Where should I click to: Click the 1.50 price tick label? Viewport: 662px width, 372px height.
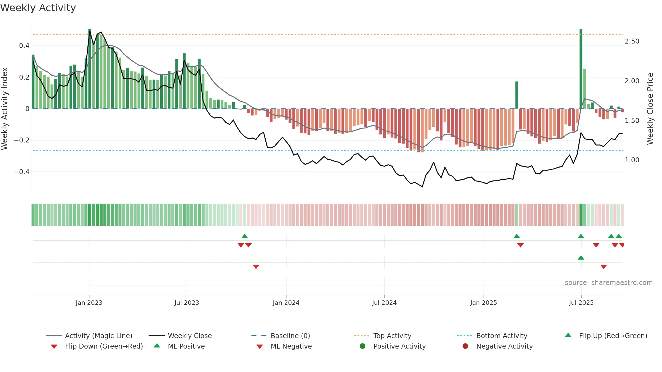(632, 121)
